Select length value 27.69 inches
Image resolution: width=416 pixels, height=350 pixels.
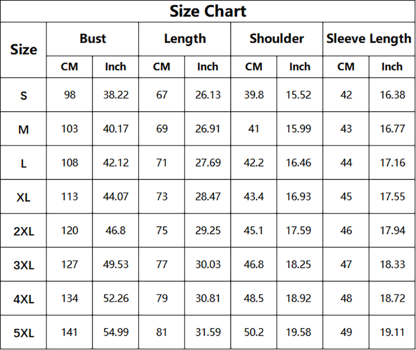[207, 163]
